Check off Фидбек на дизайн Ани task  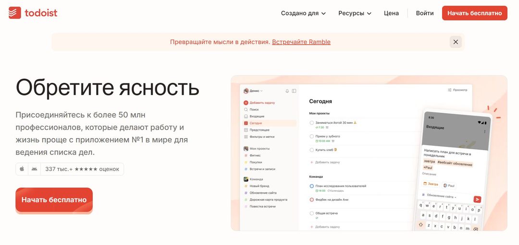[311, 200]
